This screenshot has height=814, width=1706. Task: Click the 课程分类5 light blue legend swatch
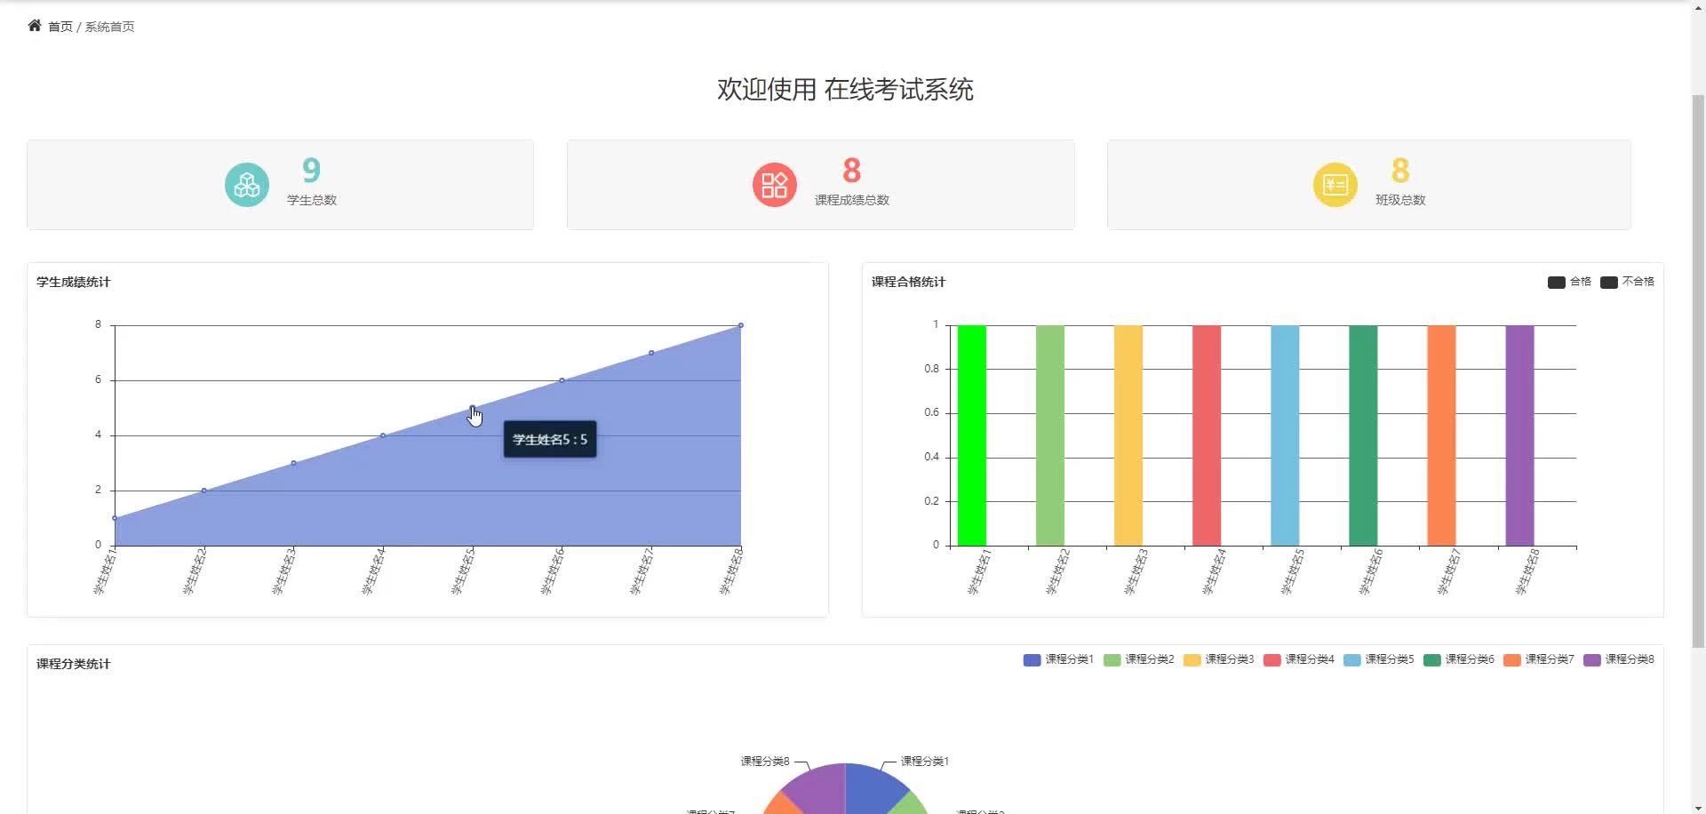pyautogui.click(x=1351, y=659)
